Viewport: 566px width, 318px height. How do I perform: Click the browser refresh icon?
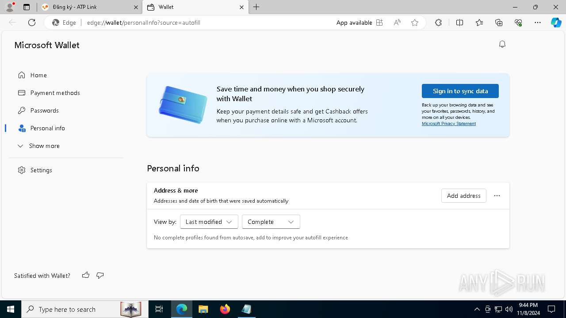coord(32,23)
